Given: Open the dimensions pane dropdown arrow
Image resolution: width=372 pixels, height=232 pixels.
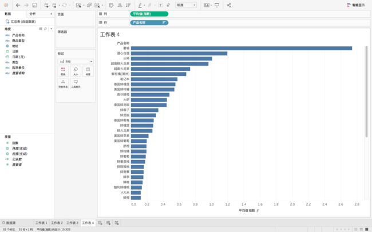Looking at the screenshot, I should tap(51, 29).
